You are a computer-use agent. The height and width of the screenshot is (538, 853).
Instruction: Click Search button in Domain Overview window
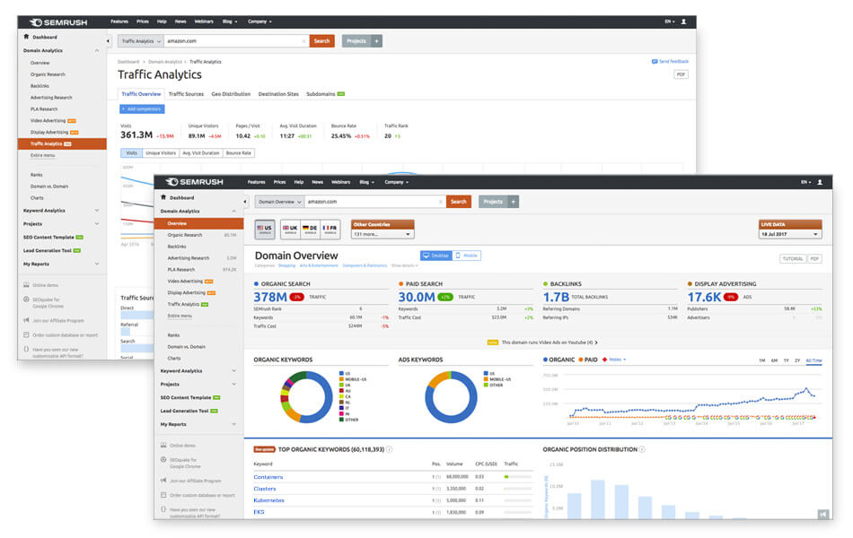pyautogui.click(x=459, y=202)
